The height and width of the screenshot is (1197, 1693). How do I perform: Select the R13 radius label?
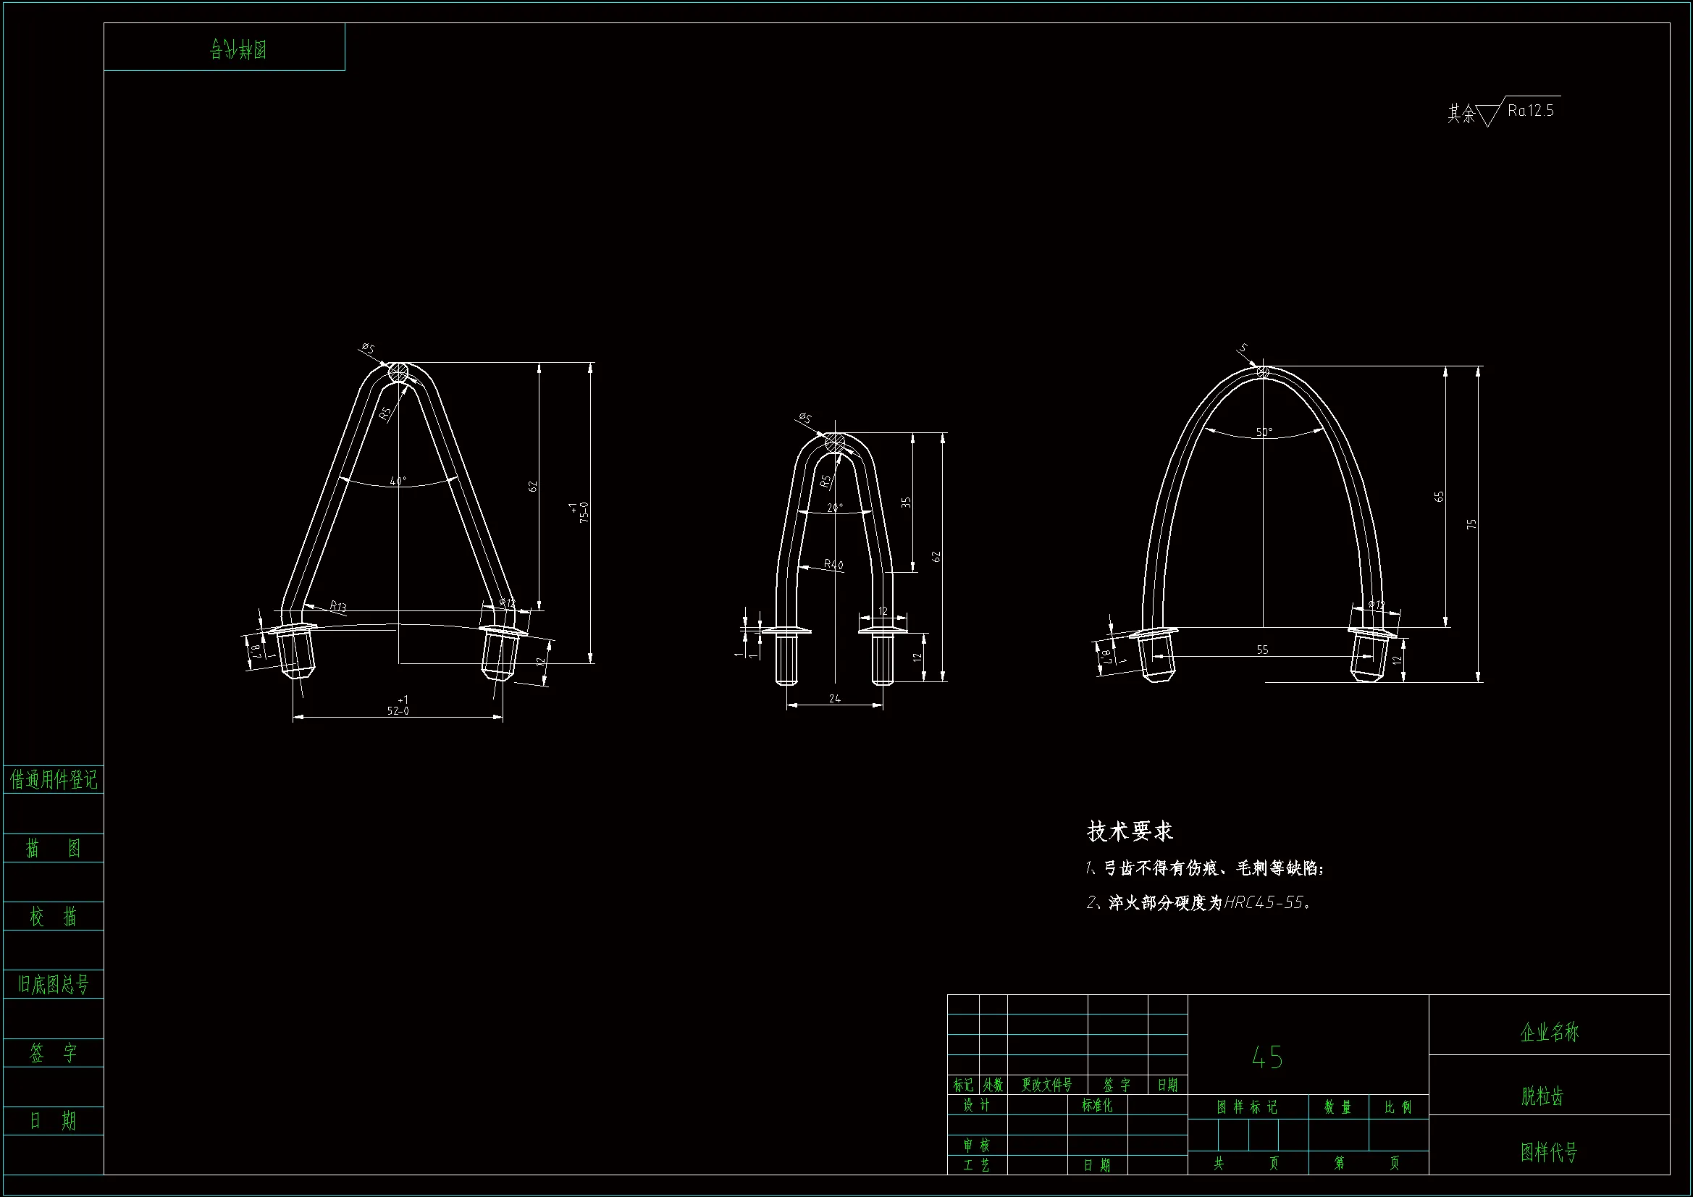(337, 606)
